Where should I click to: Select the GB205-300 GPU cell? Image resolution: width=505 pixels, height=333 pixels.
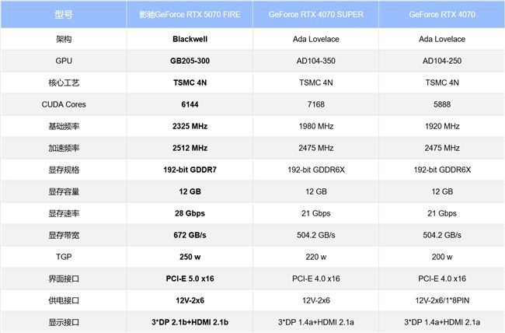190,61
